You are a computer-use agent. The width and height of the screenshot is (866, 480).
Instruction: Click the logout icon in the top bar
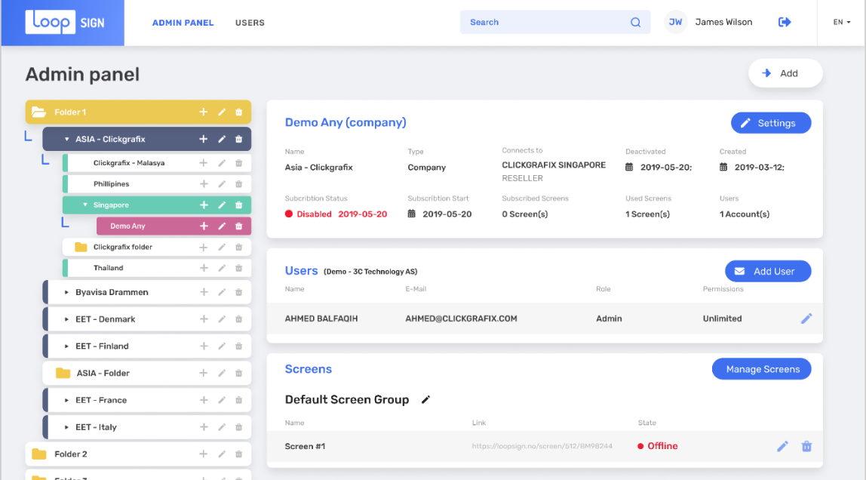[x=785, y=22]
